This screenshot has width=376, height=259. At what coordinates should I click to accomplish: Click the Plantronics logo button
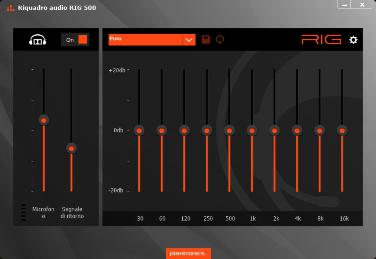click(188, 253)
